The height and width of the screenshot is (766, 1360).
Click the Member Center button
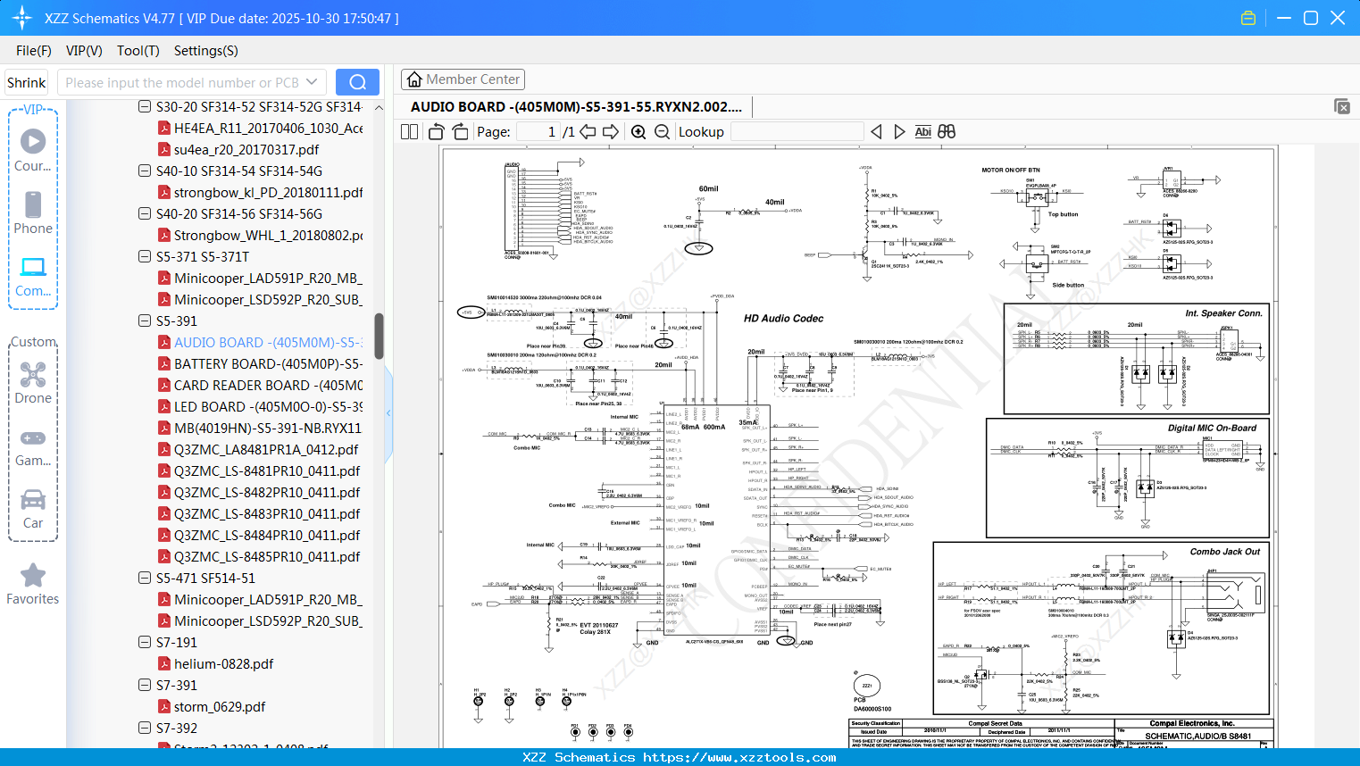[x=463, y=79]
